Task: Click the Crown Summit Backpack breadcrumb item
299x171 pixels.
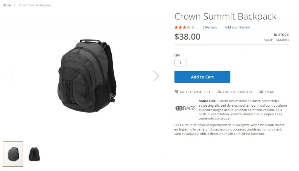Action: (35, 5)
